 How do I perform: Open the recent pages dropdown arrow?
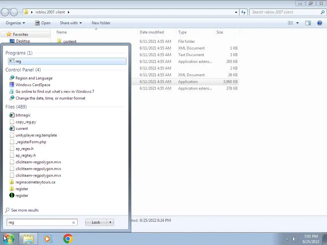[x=20, y=12]
